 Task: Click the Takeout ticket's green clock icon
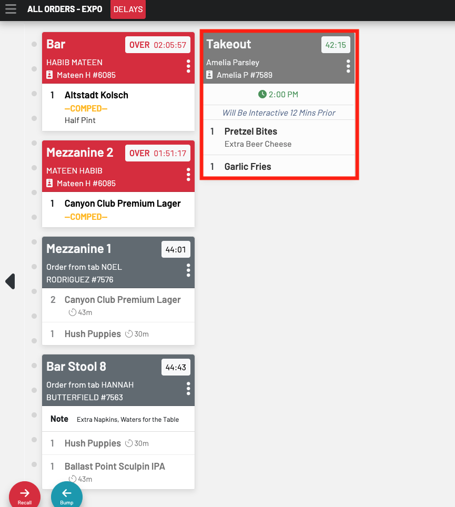(262, 95)
